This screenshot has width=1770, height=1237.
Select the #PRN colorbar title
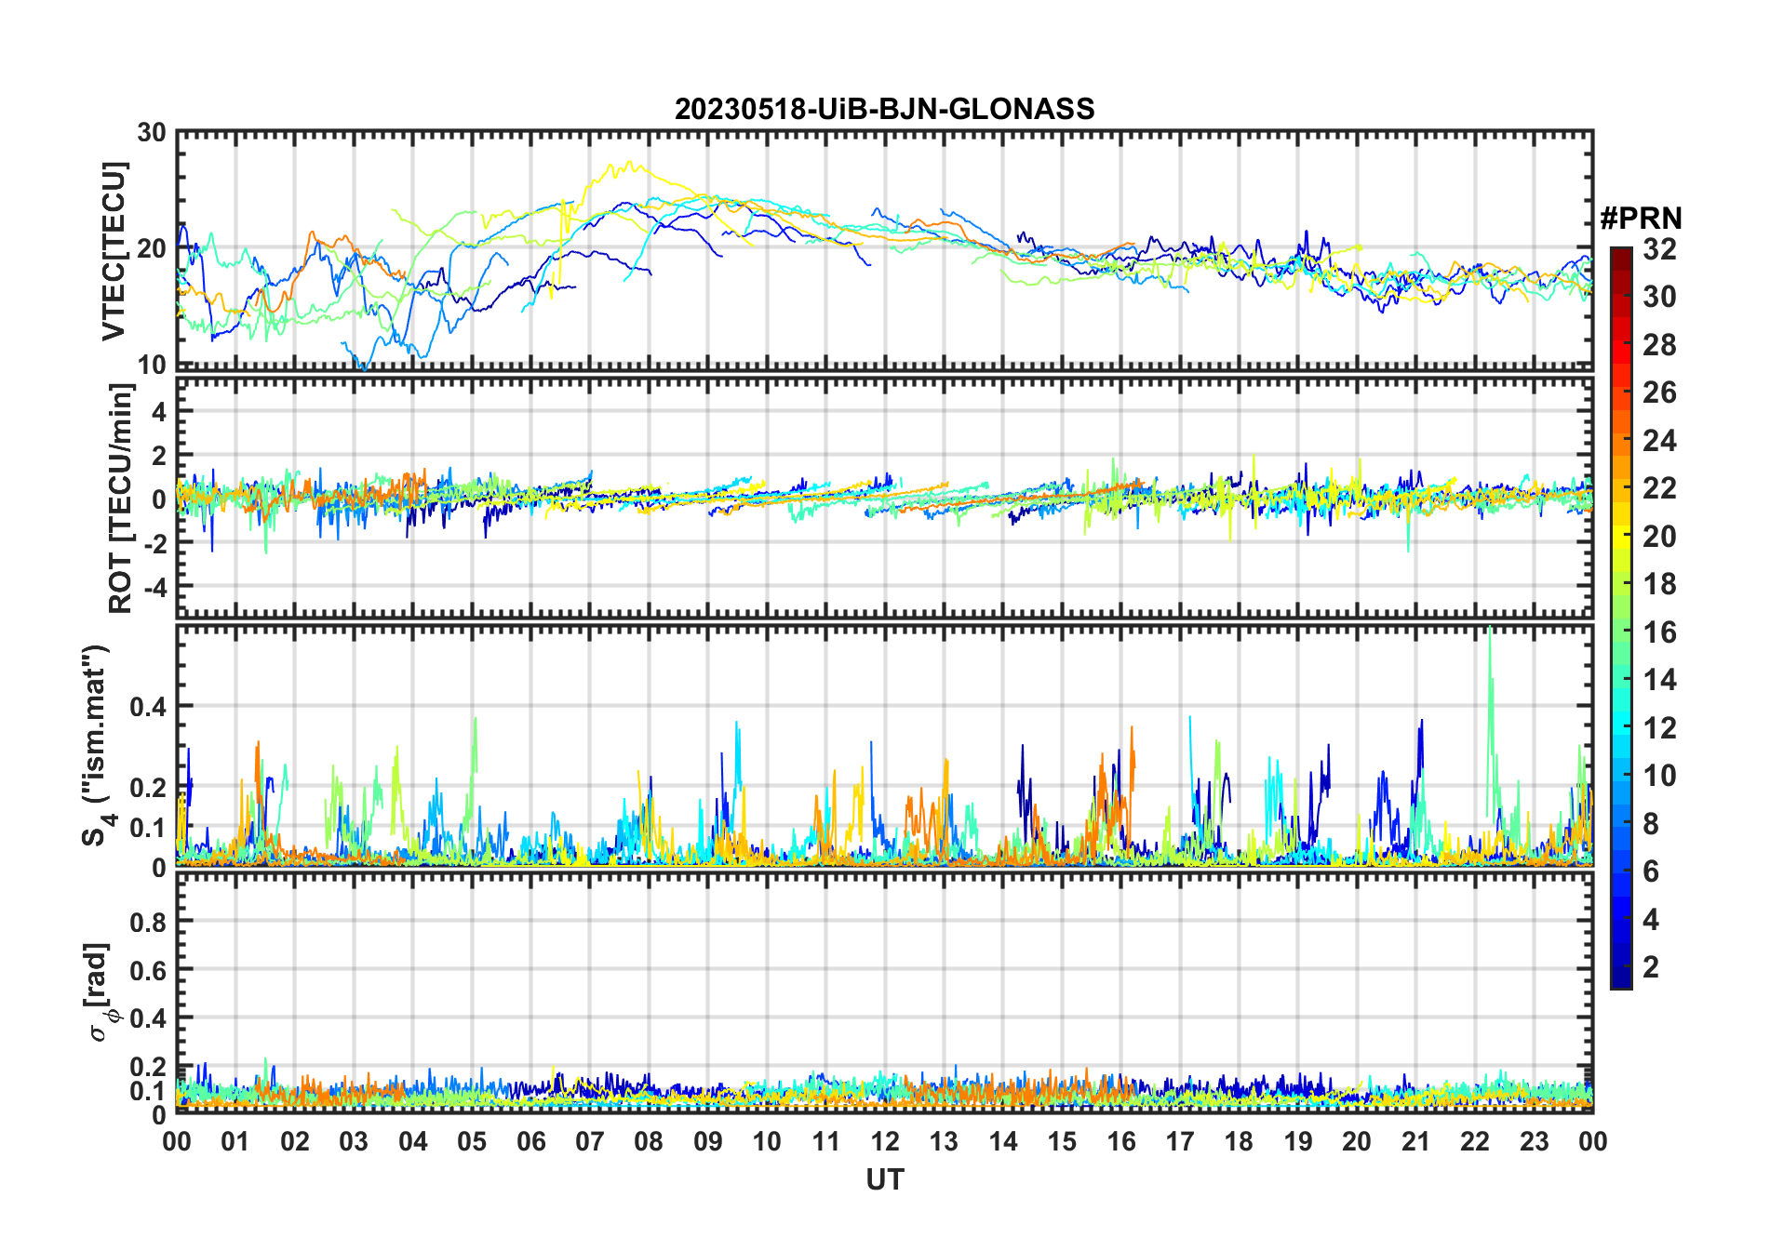coord(1641,219)
